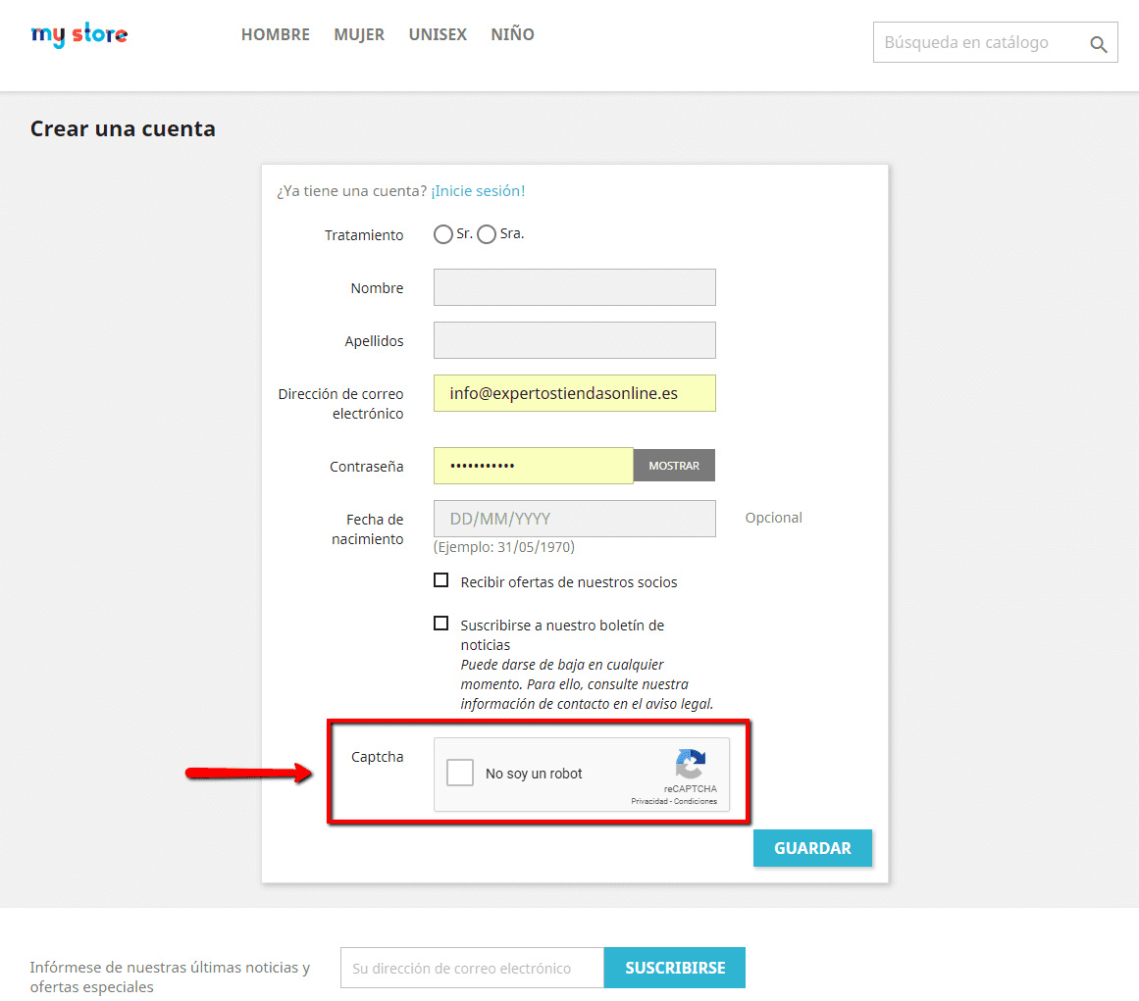Select the 'Sra.' treatment option
This screenshot has width=1139, height=1001.
tap(487, 234)
